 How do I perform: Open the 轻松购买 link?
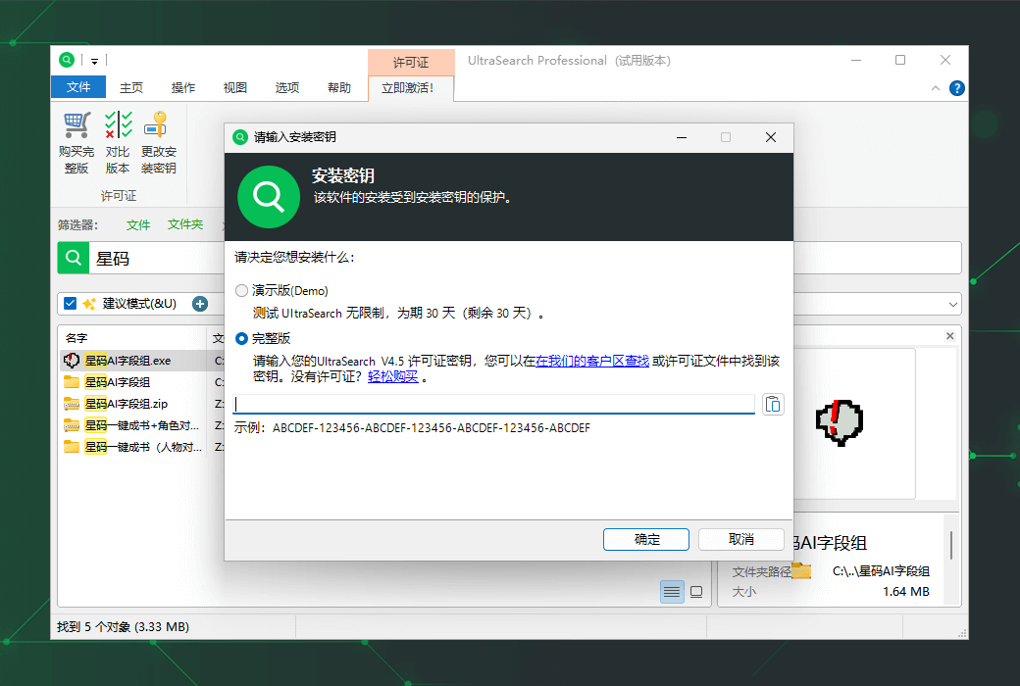click(393, 376)
